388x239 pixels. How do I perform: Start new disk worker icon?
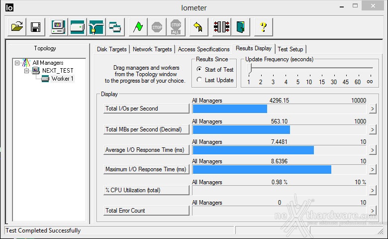pyautogui.click(x=77, y=27)
